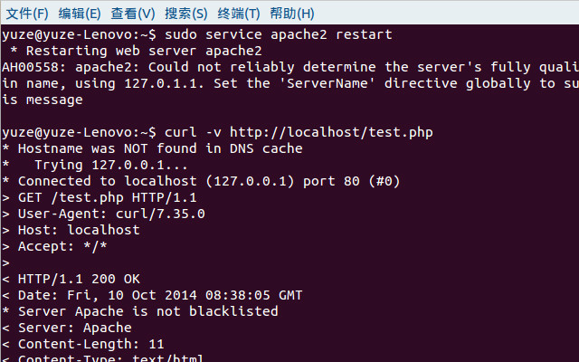
Task: Open the 查看(V) menu
Action: pyautogui.click(x=133, y=14)
